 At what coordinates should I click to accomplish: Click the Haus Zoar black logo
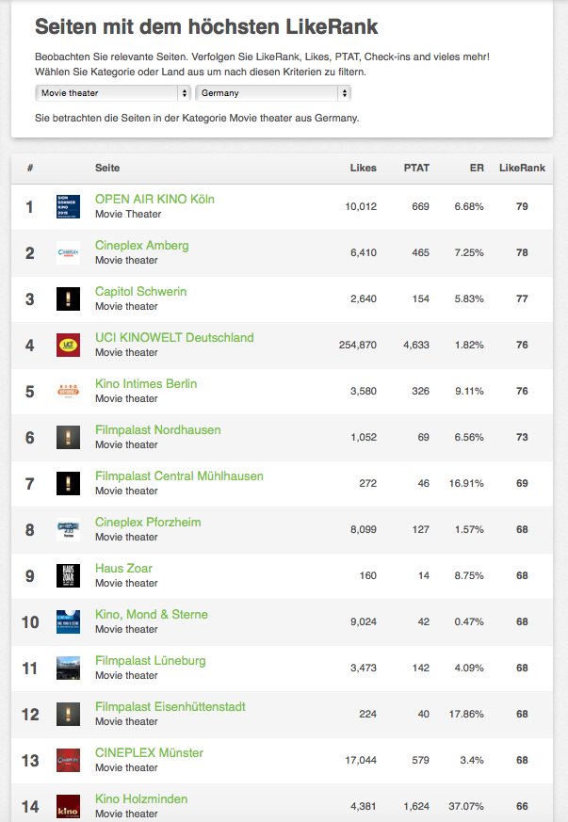68,575
